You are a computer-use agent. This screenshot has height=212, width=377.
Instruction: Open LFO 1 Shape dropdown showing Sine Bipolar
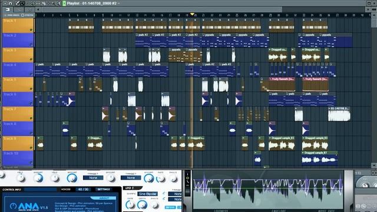coord(148,194)
